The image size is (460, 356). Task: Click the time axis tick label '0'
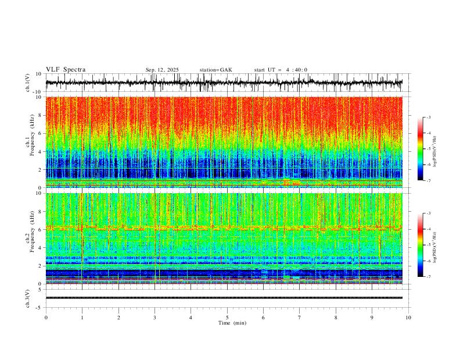(46, 318)
